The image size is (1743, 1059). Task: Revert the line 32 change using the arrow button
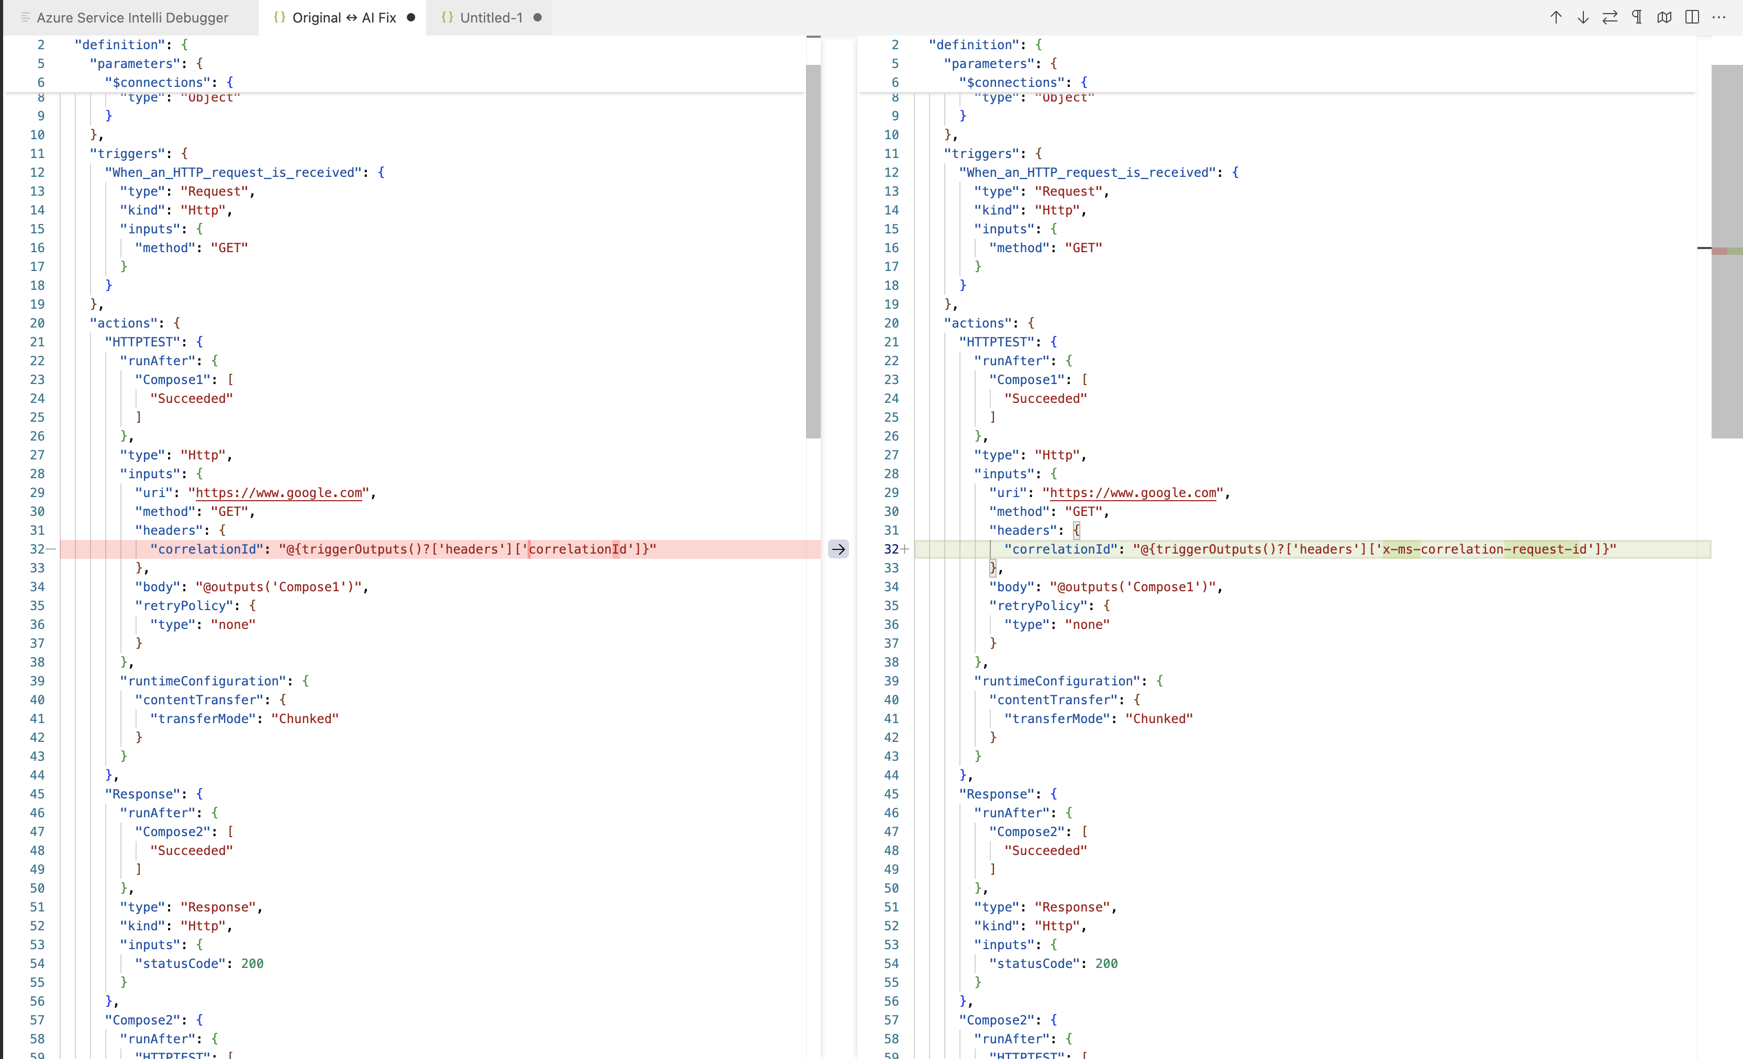pos(838,549)
